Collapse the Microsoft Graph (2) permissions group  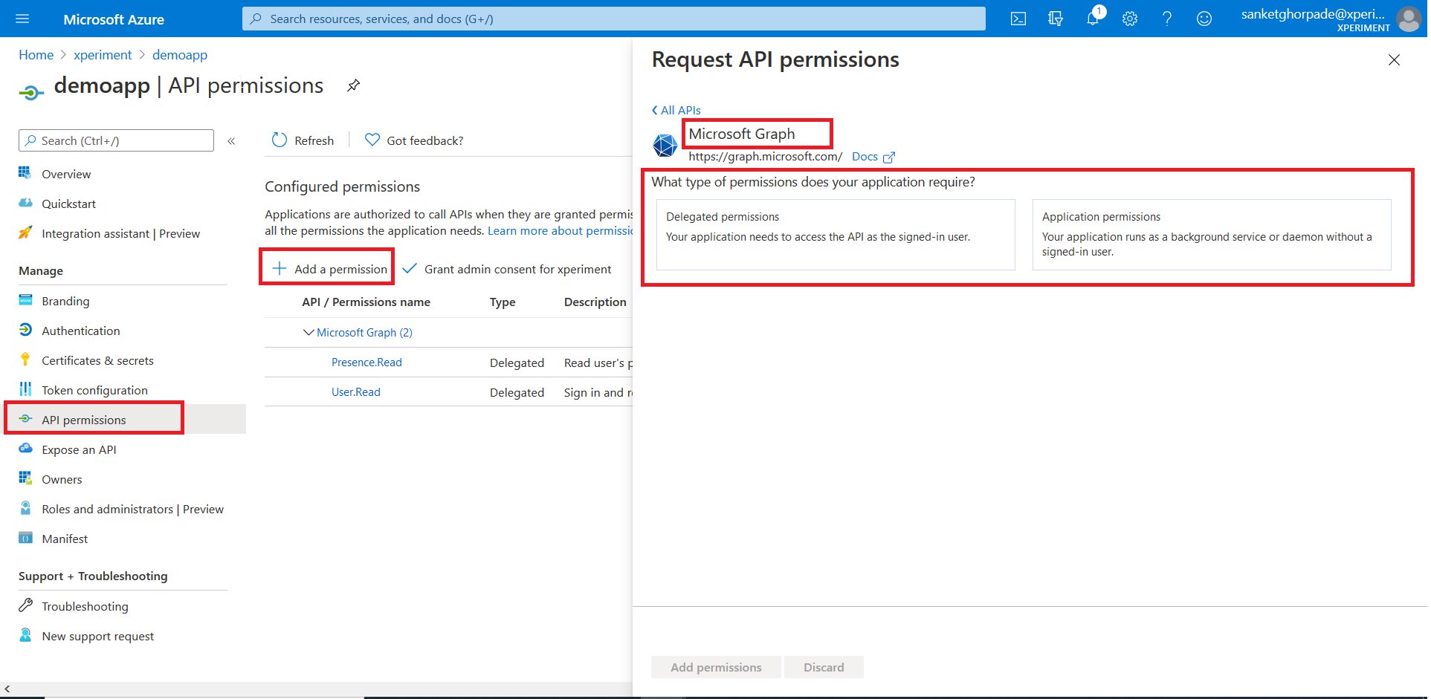tap(309, 333)
